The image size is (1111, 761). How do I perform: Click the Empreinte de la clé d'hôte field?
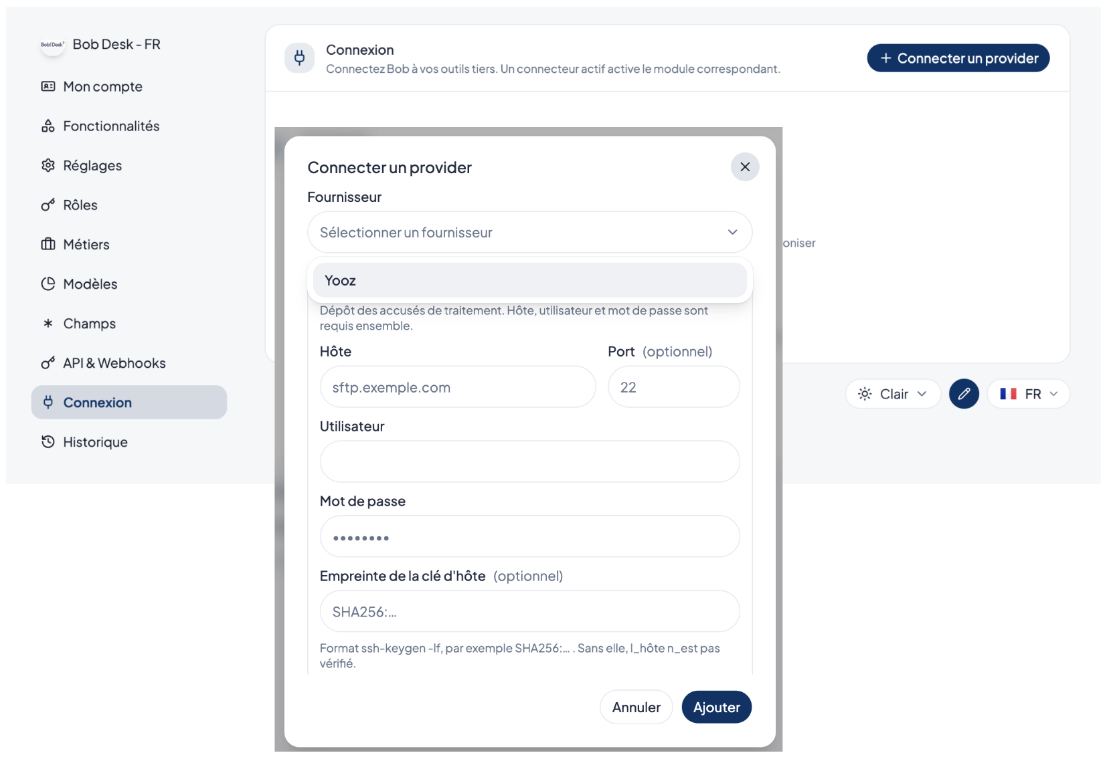[529, 611]
